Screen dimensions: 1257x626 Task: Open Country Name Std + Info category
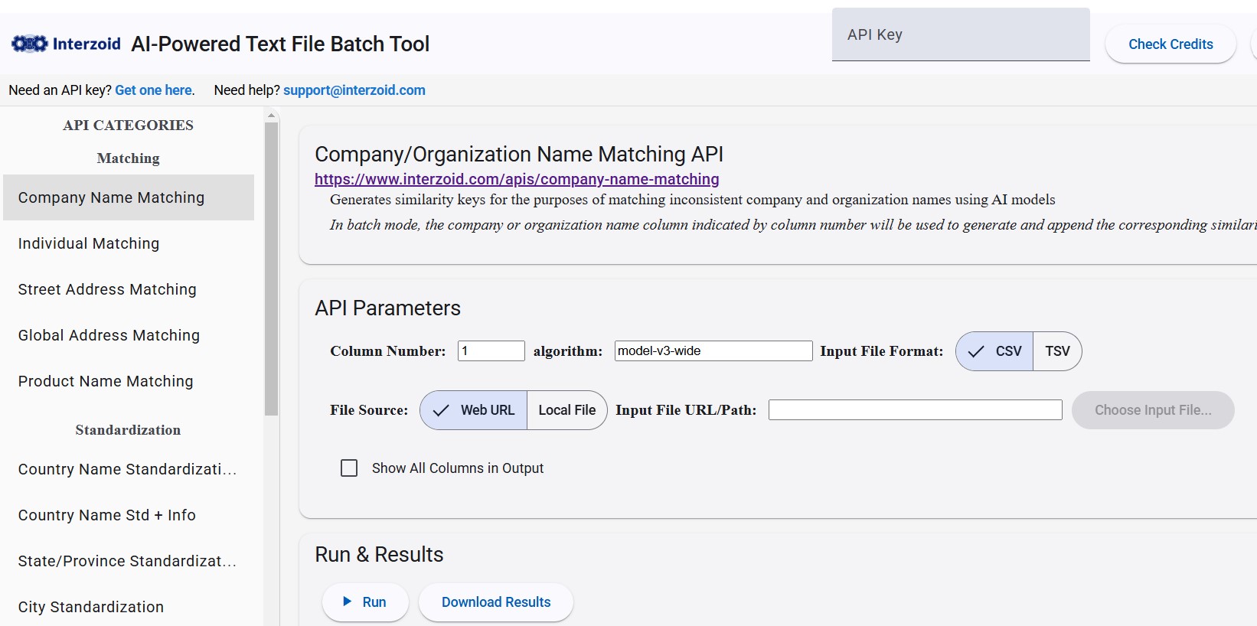(129, 515)
